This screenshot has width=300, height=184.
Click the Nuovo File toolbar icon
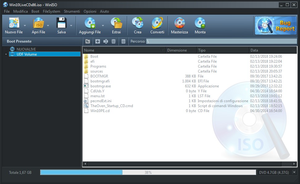pyautogui.click(x=14, y=23)
